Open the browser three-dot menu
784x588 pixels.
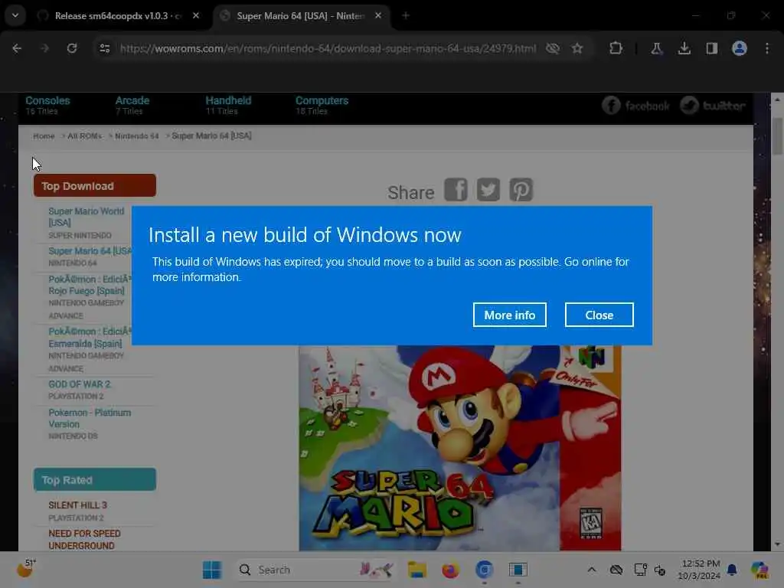tap(767, 48)
